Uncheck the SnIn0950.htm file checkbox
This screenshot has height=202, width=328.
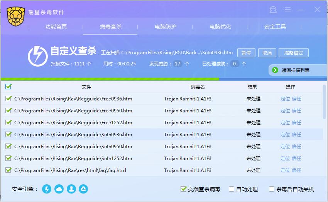coord(8,146)
